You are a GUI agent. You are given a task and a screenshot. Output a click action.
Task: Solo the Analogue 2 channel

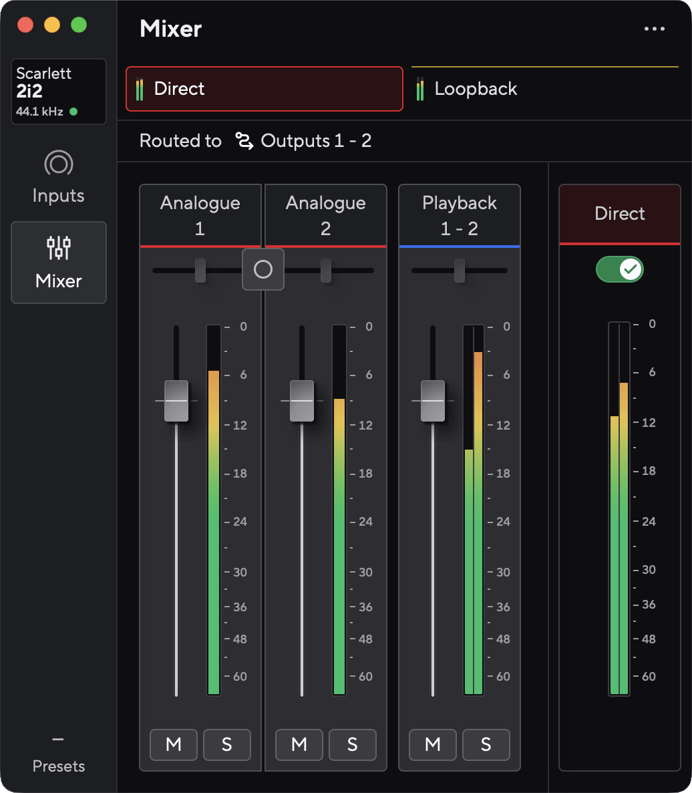(352, 744)
